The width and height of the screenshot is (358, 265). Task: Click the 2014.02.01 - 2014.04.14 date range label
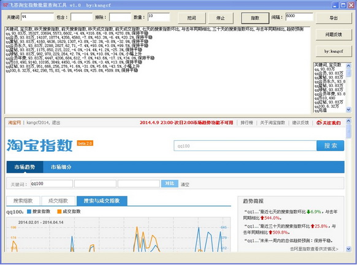tap(41, 222)
